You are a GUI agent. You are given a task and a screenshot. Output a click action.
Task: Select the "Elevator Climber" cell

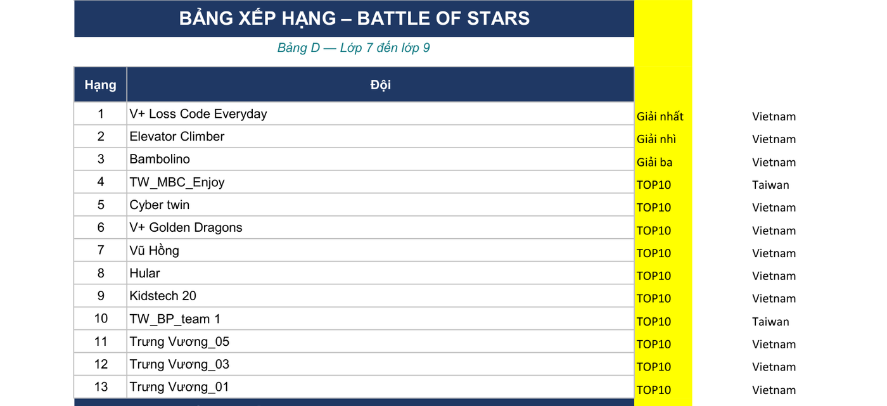[x=380, y=136]
